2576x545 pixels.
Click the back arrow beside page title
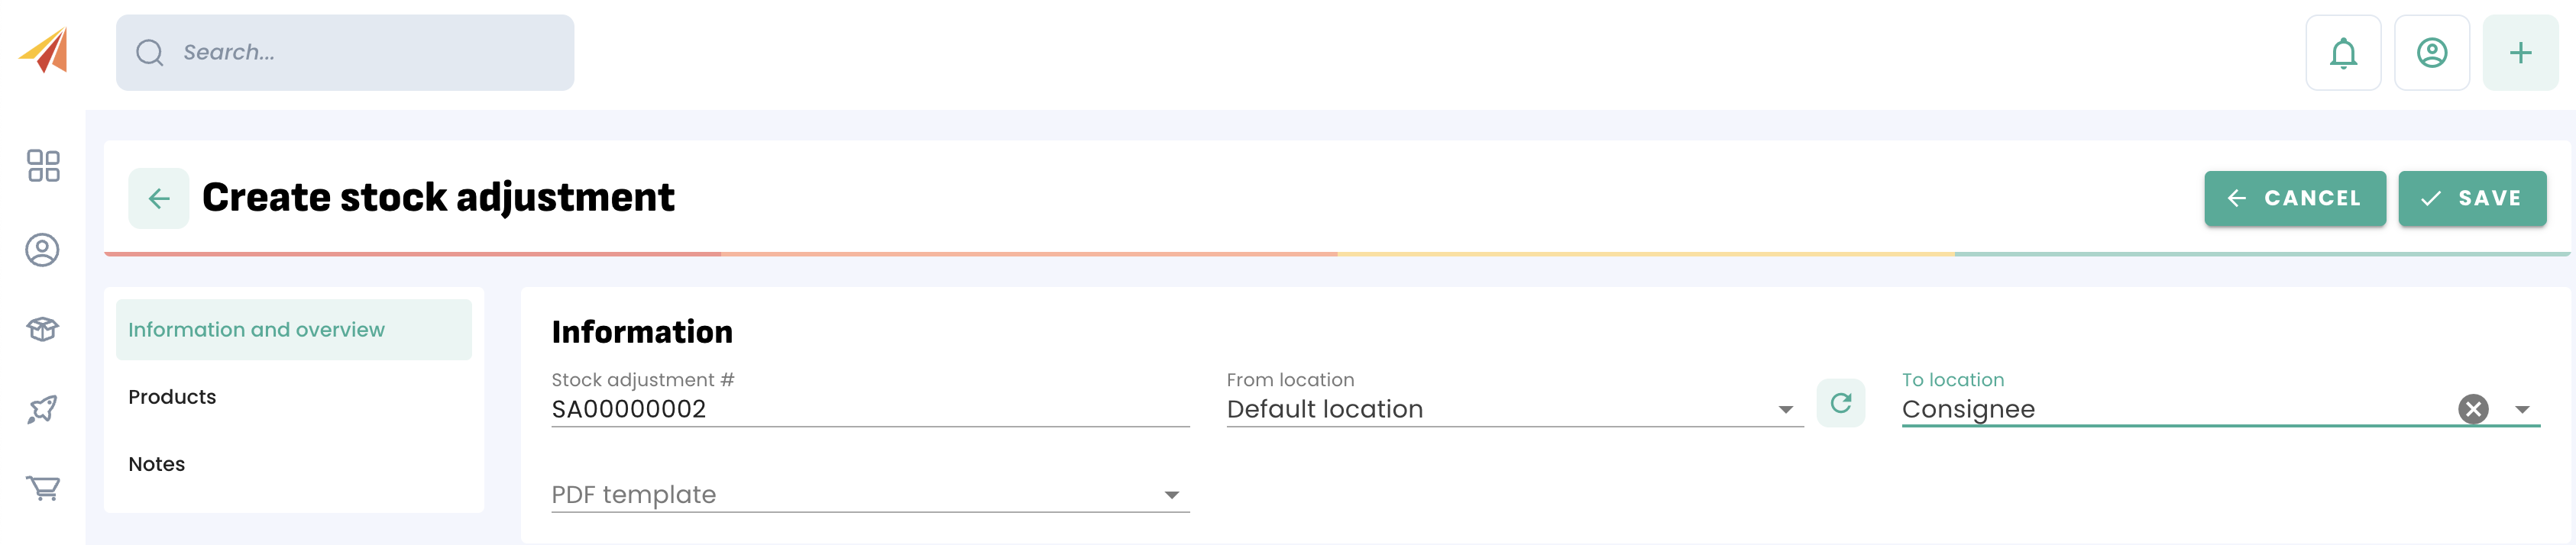click(x=159, y=198)
